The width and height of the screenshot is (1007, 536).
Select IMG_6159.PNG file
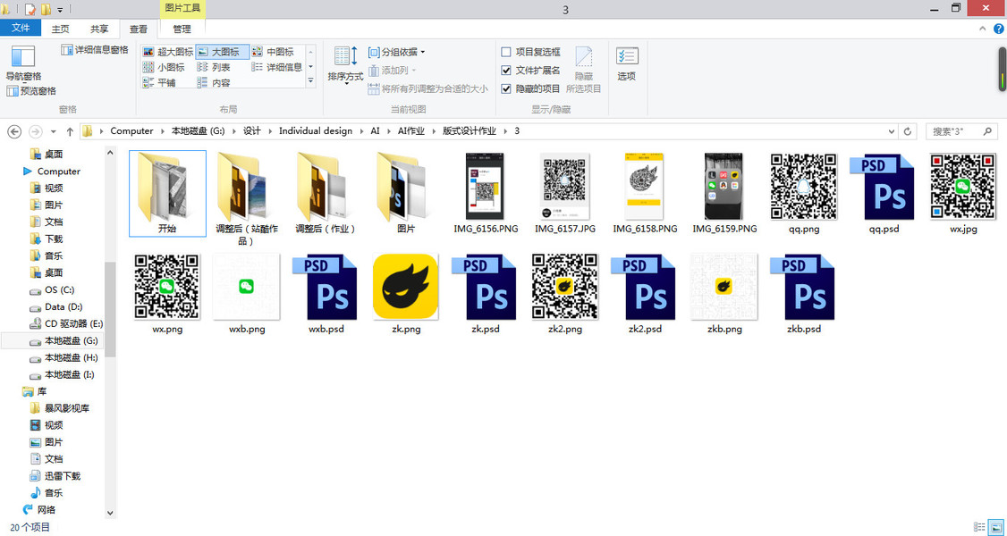point(724,194)
